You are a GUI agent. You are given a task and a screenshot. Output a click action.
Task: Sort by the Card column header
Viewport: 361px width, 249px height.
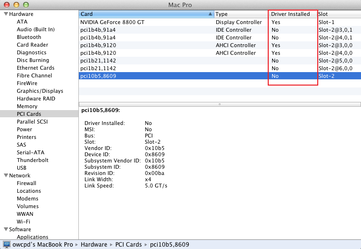[x=144, y=14]
